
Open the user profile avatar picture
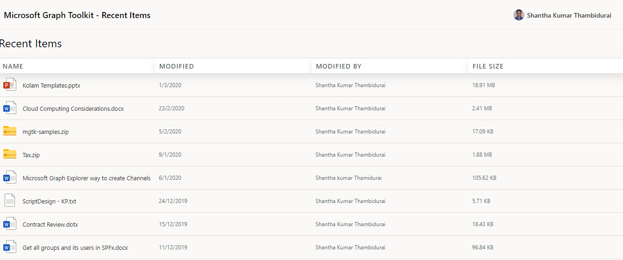[x=519, y=15]
